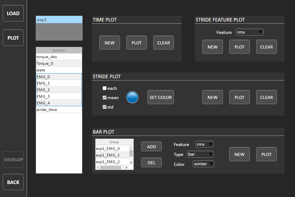Create NEW figure in TIME PLOT
This screenshot has height=197, width=295.
[110, 43]
